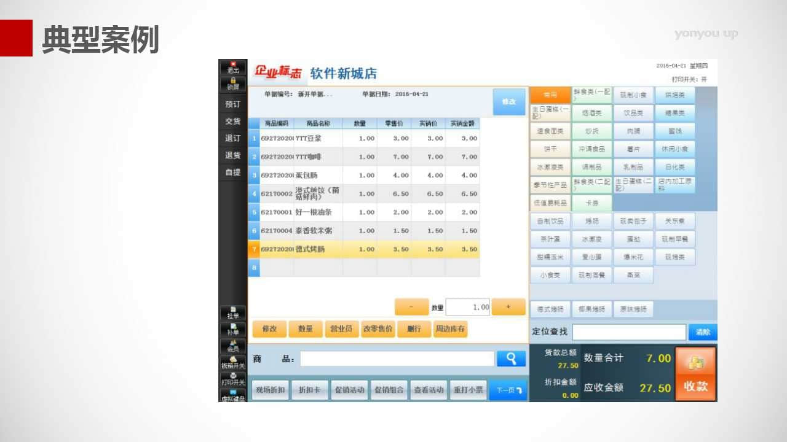Click the 现场折扣 on-site discount button
Image resolution: width=787 pixels, height=442 pixels.
271,390
